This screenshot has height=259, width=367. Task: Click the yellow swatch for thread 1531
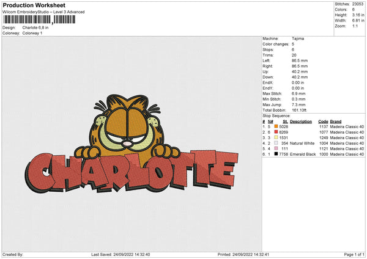(276, 137)
